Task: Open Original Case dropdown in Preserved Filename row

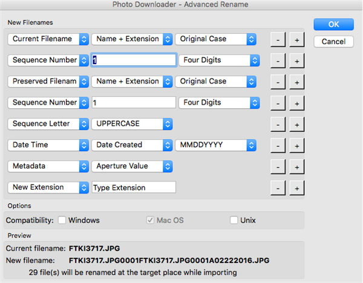Action: point(216,82)
